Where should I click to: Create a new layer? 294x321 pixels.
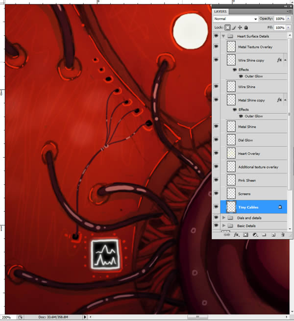point(273,235)
